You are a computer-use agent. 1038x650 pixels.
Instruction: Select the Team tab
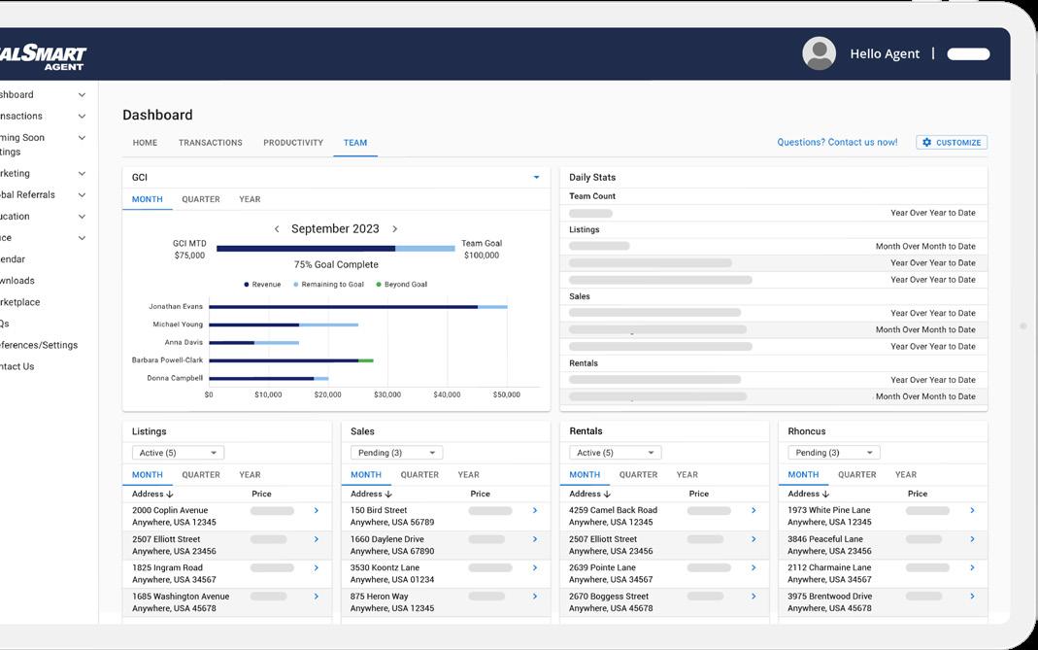tap(355, 143)
